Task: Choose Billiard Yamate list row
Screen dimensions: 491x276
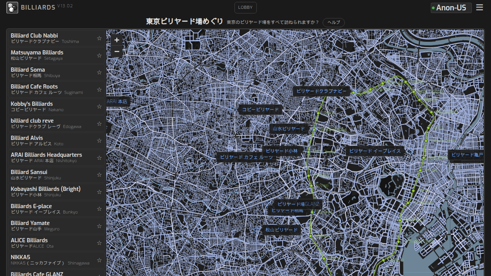Action: (x=56, y=226)
